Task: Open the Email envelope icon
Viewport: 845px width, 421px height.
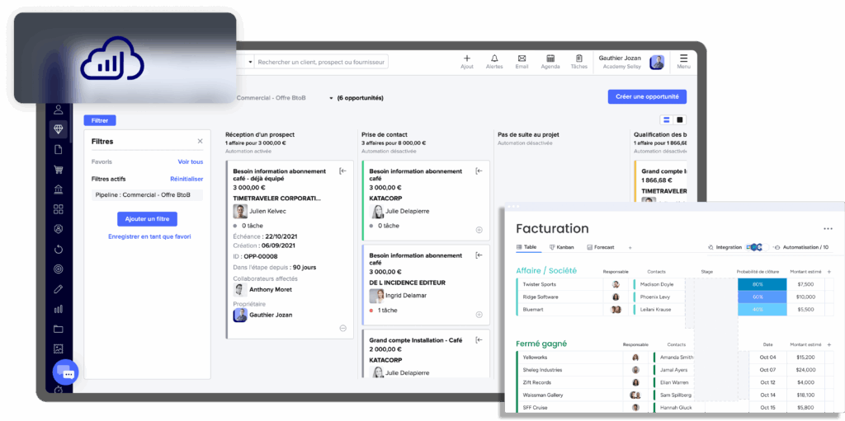Action: tap(522, 58)
